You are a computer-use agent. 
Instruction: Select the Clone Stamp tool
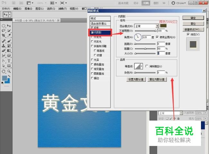click(x=4, y=46)
